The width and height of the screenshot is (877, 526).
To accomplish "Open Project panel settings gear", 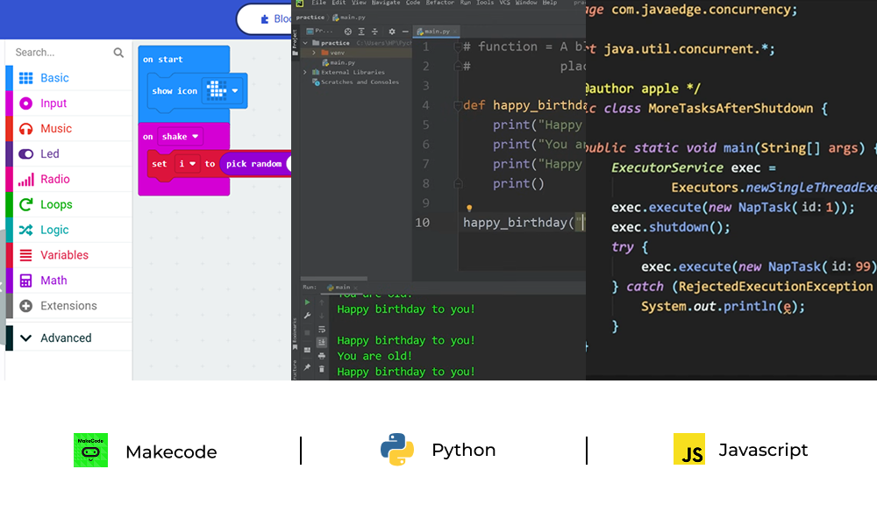I will [392, 32].
